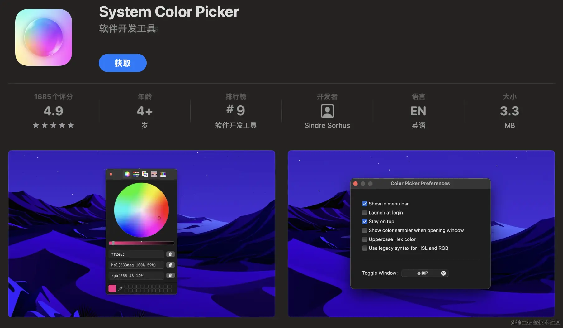The width and height of the screenshot is (563, 328).
Task: Click the System Color Picker title
Action: [169, 12]
